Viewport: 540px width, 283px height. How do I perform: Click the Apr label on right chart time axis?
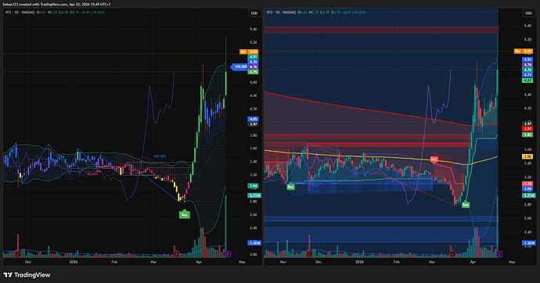pyautogui.click(x=473, y=262)
